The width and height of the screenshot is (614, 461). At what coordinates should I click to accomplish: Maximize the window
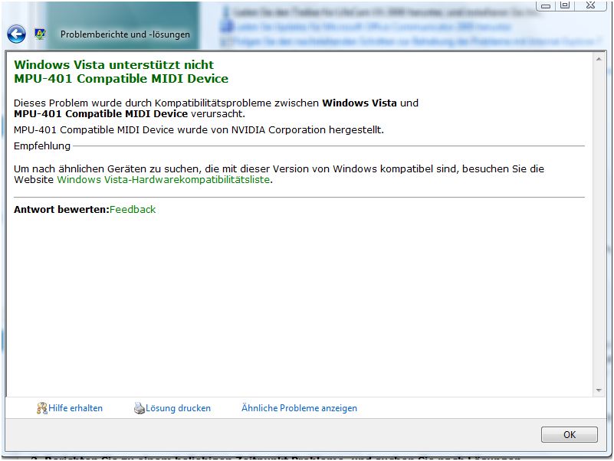click(x=565, y=5)
